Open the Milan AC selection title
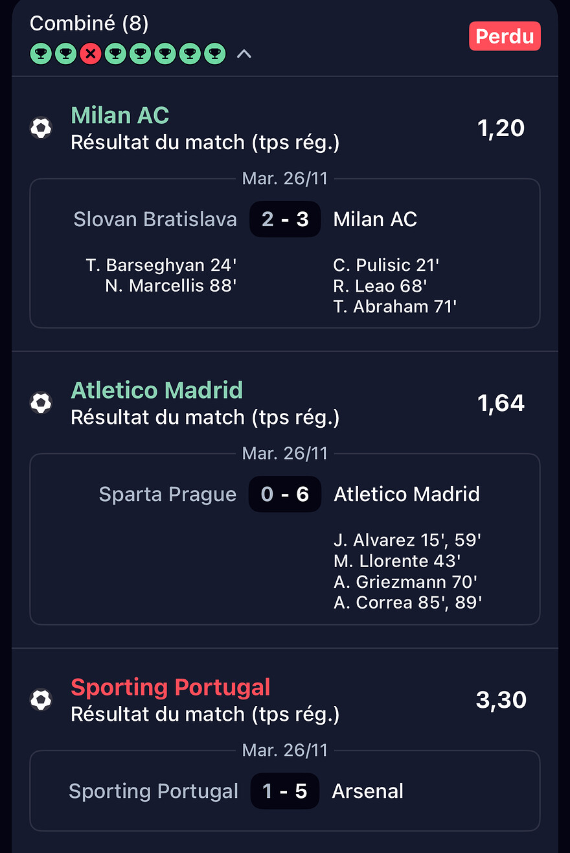Screen dimensions: 570x853 (x=120, y=115)
